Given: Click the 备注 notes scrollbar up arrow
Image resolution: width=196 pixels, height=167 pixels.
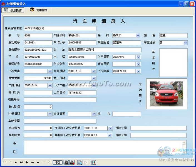Looking at the screenshot, I should coord(184,143).
